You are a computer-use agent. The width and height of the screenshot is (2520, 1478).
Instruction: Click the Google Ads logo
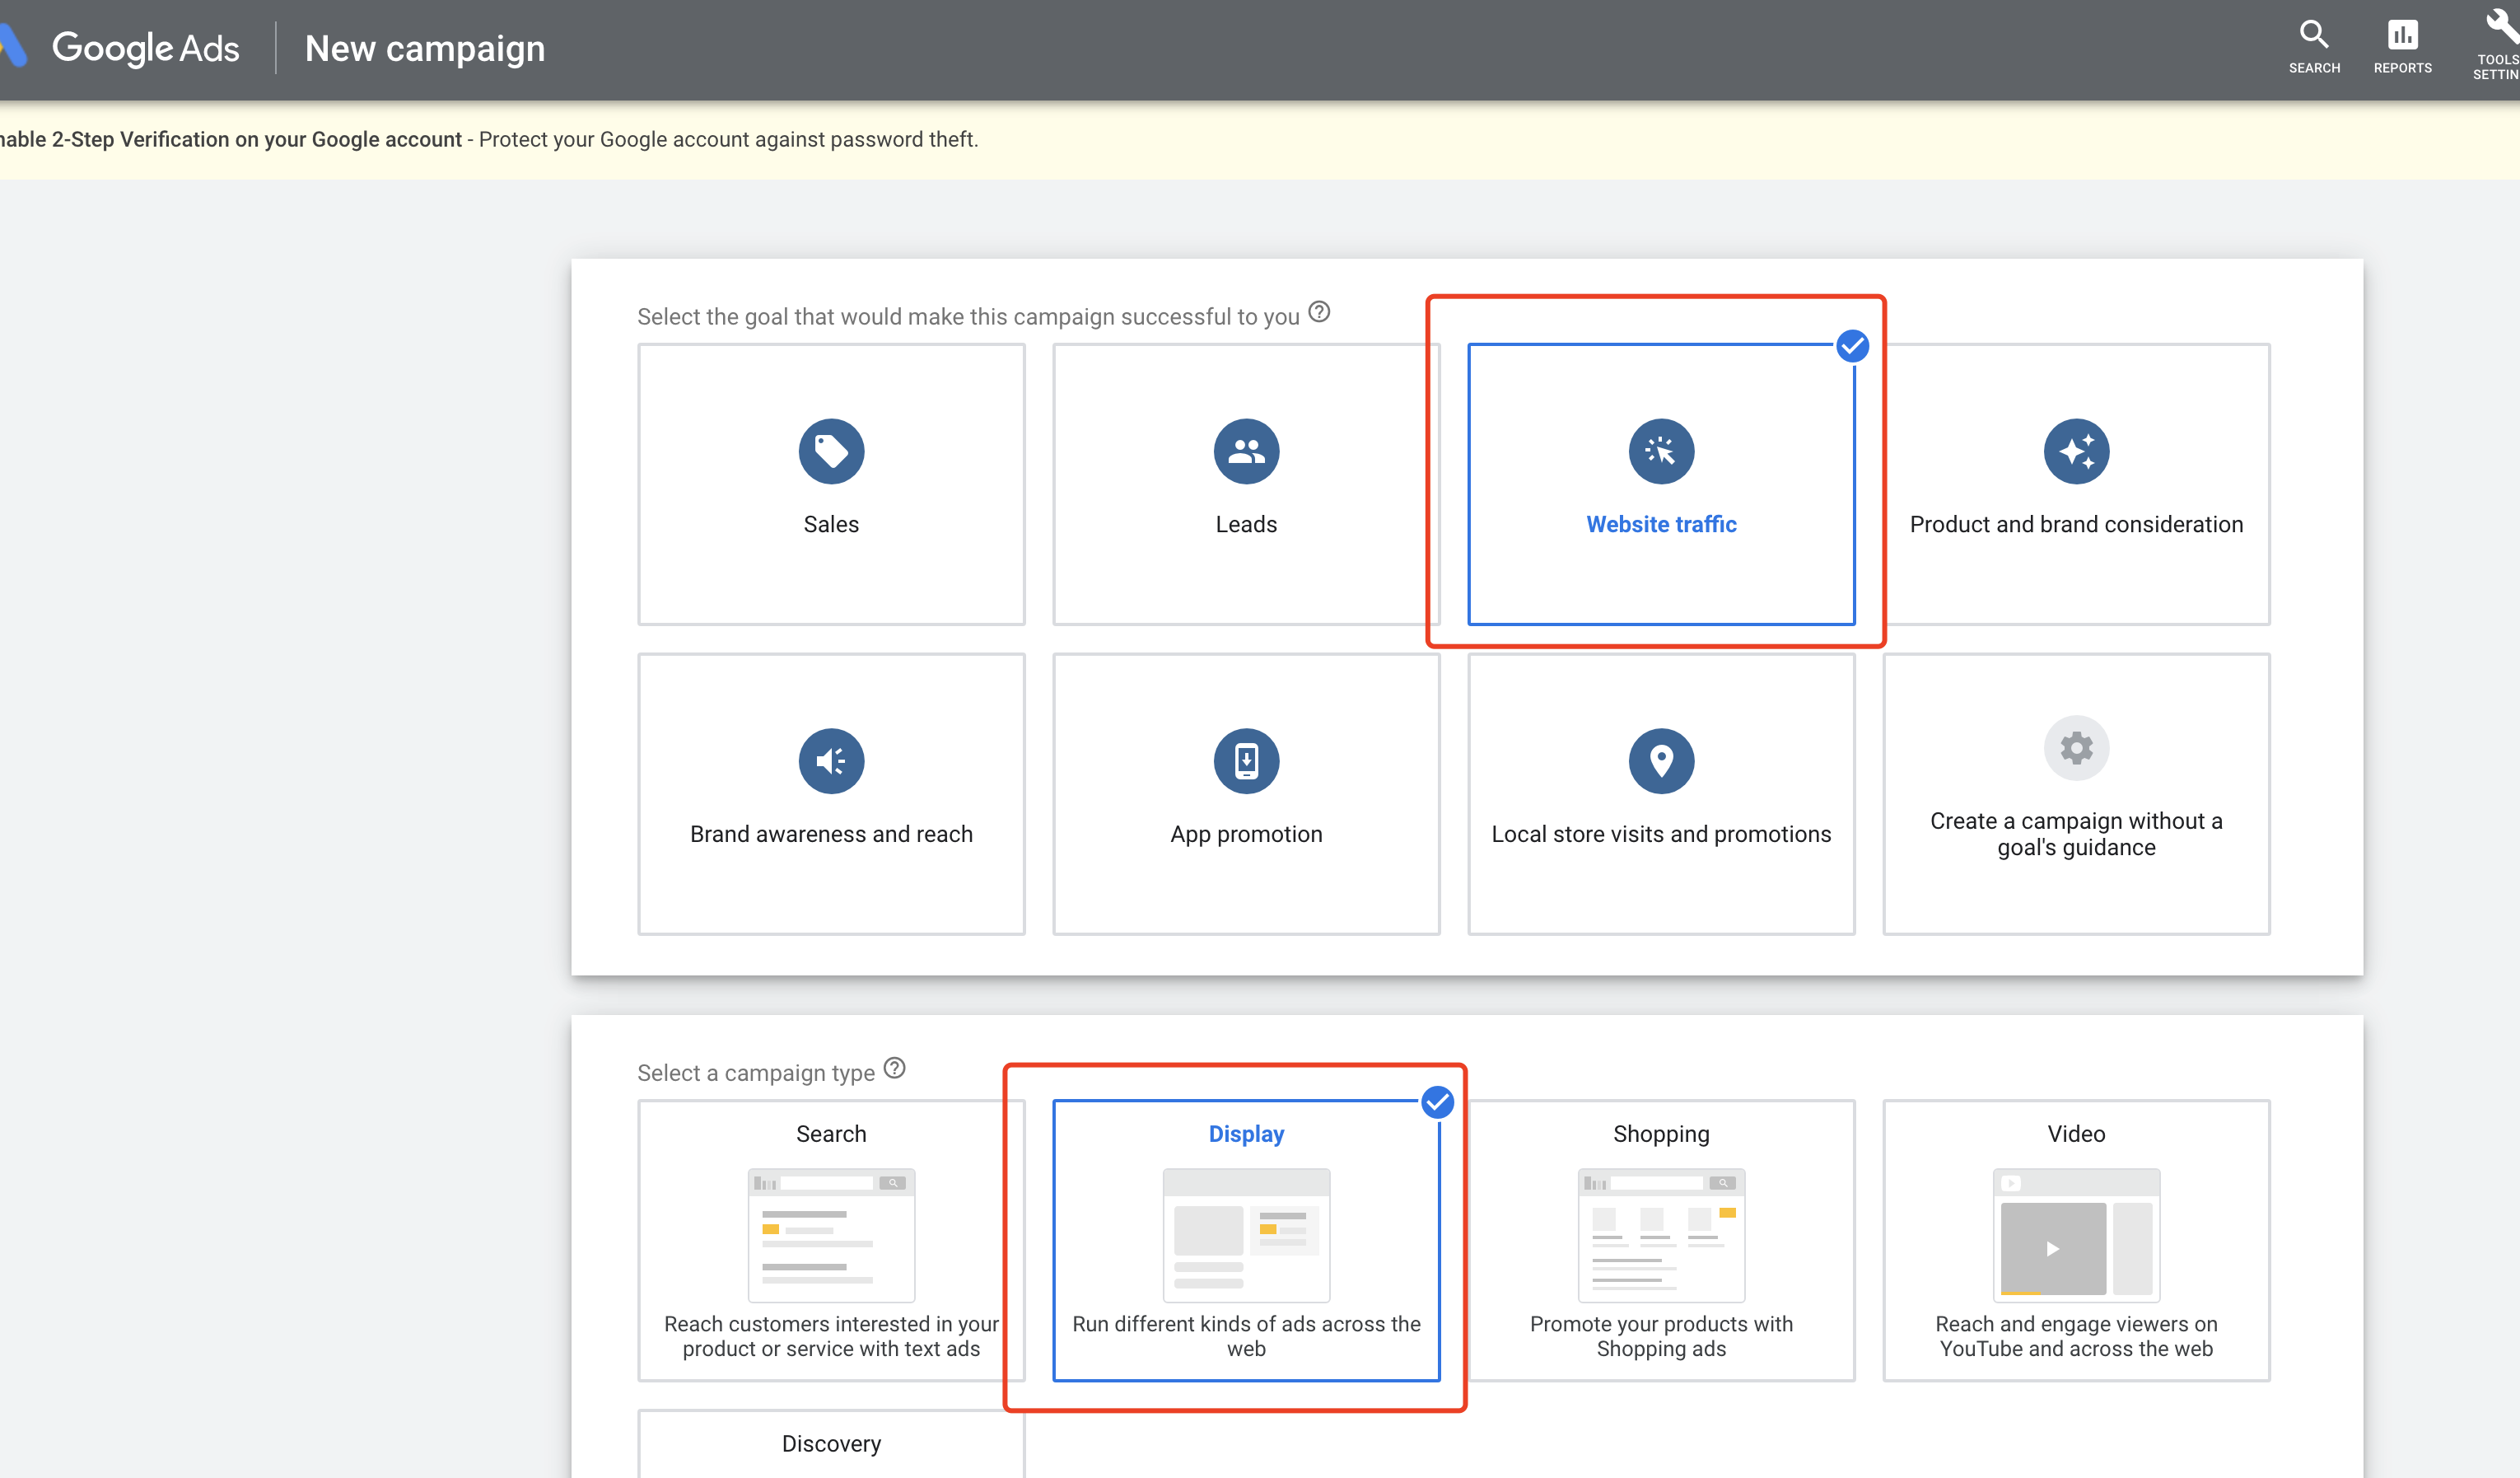point(120,48)
